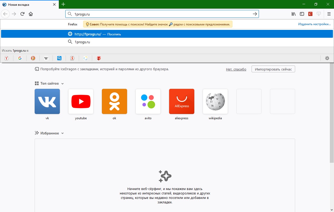Expand the Топ сайтов section chevron

pos(62,84)
